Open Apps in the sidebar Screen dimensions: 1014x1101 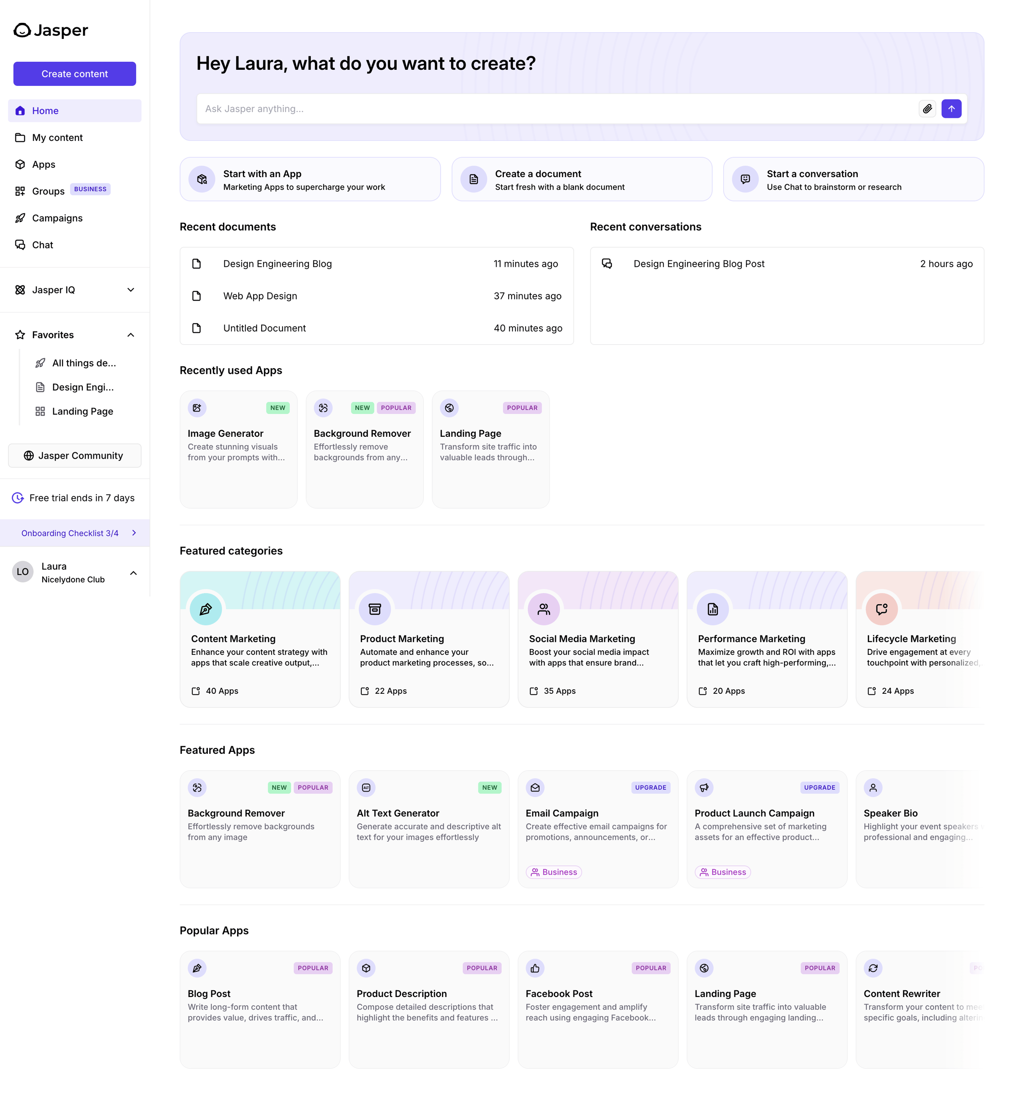point(75,165)
